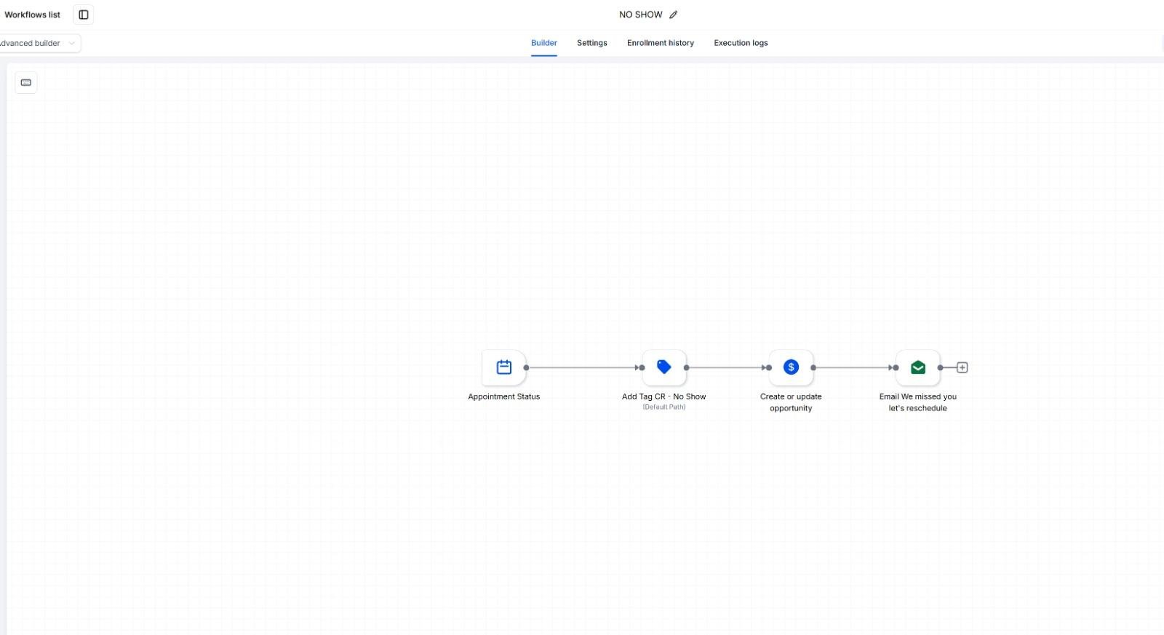
Task: Click the input connector of Email node
Action: pyautogui.click(x=896, y=367)
